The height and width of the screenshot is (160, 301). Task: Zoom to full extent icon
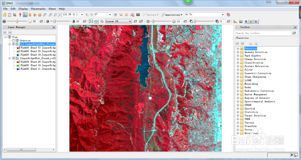click(x=60, y=14)
